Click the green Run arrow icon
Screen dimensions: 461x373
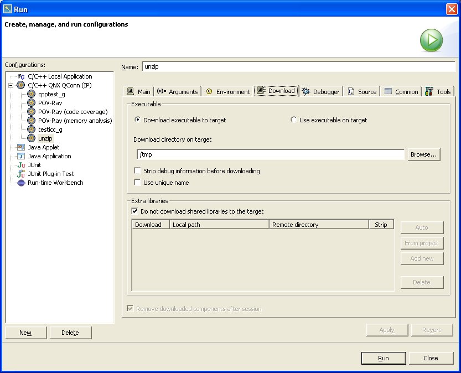point(431,41)
